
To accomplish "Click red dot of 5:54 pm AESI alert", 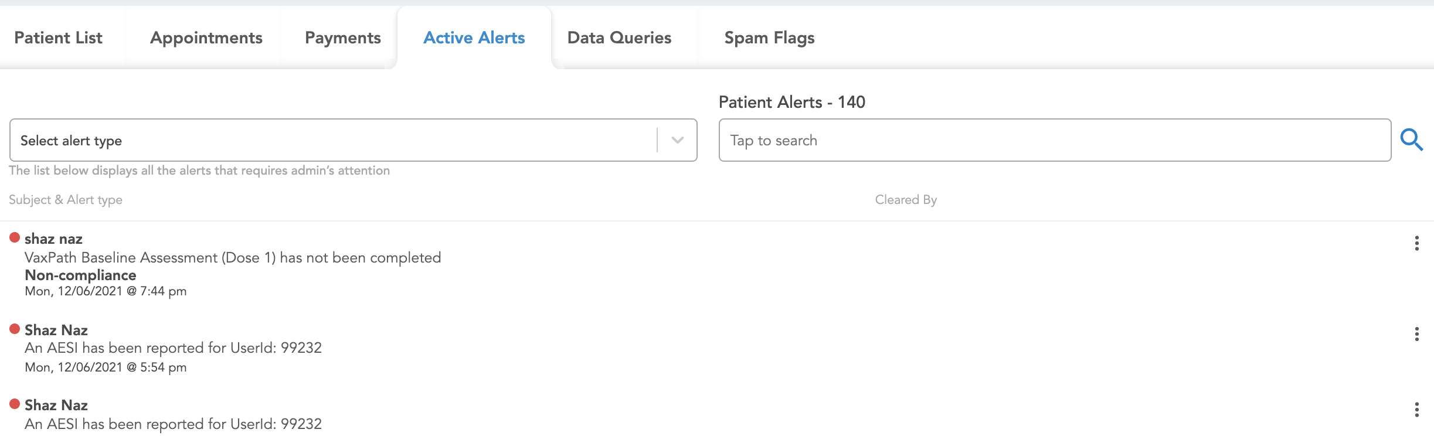I will [15, 329].
